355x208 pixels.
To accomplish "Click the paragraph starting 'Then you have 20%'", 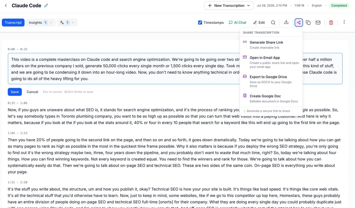I will pyautogui.click(x=174, y=156).
